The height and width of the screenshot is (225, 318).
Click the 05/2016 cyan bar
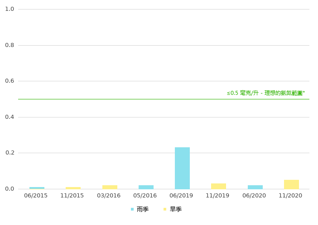(x=146, y=187)
